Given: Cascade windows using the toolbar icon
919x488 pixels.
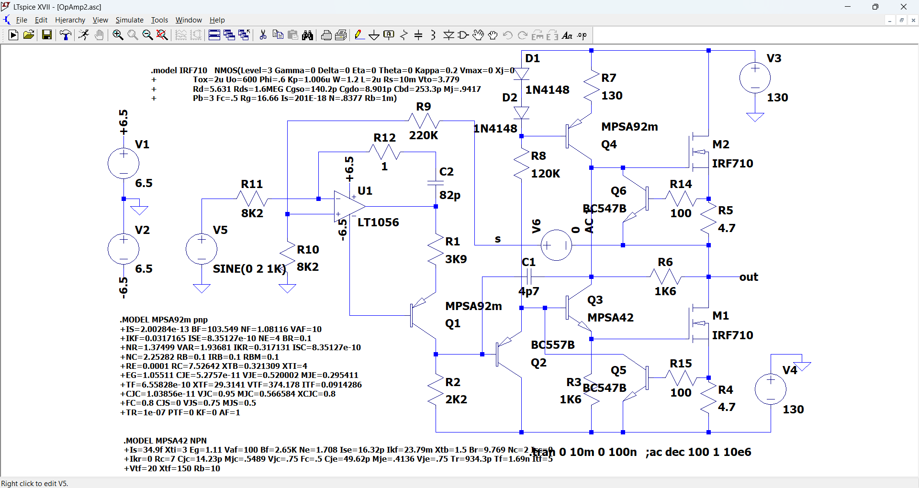Looking at the screenshot, I should [x=229, y=35].
